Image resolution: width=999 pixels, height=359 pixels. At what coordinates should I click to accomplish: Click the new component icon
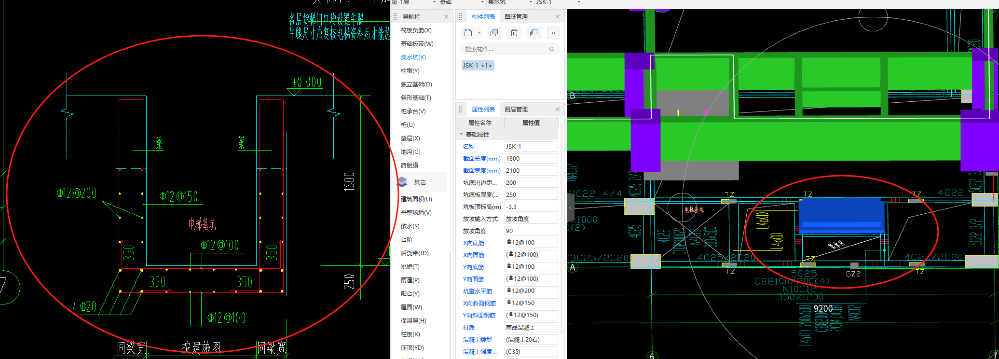click(x=468, y=33)
